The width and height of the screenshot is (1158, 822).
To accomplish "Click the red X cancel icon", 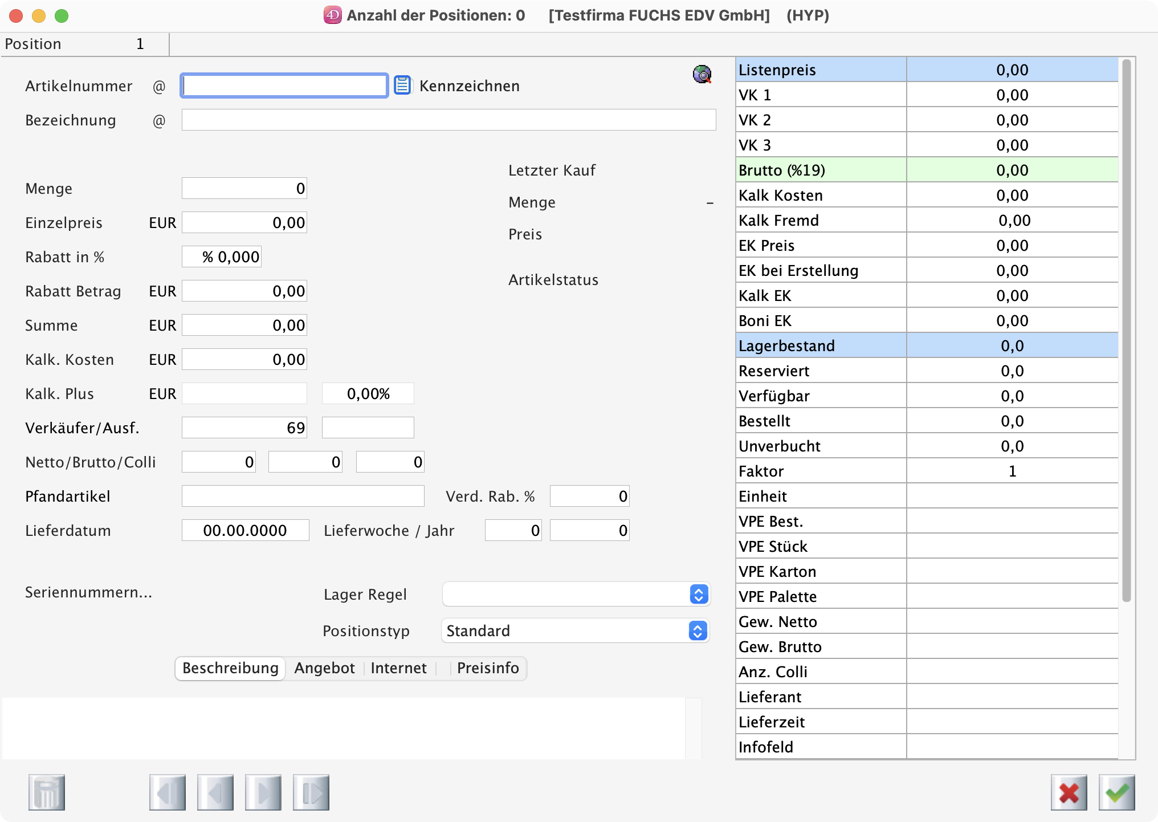I will pos(1069,792).
